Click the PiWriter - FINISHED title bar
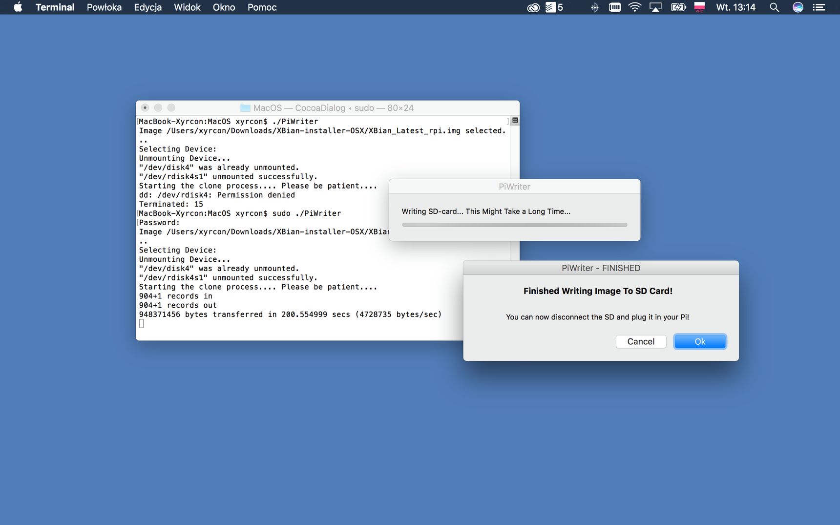 (x=601, y=268)
